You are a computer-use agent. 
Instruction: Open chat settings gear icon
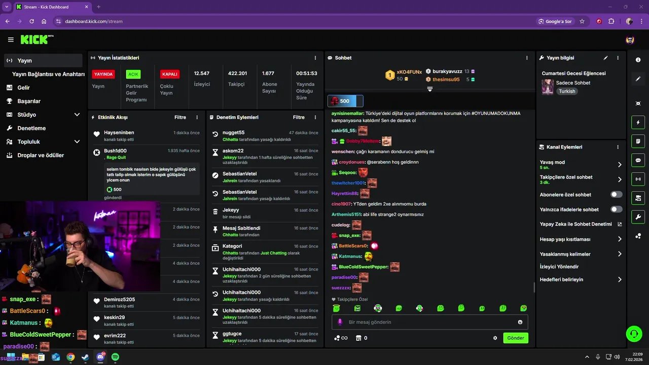click(x=495, y=338)
